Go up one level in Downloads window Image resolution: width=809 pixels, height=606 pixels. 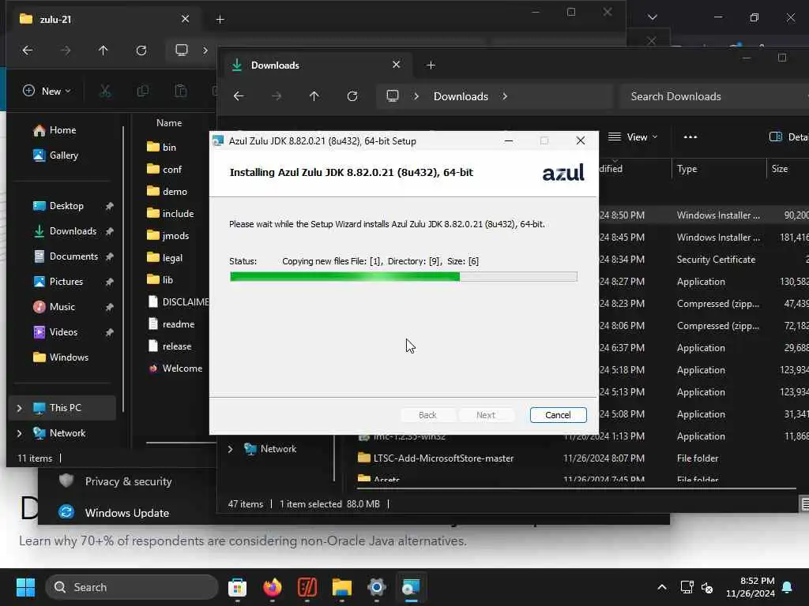pyautogui.click(x=314, y=96)
